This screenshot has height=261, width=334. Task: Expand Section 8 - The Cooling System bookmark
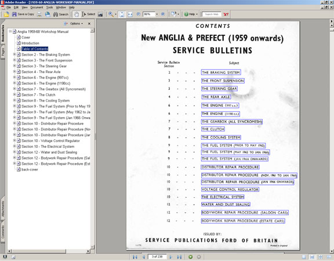click(x=14, y=100)
